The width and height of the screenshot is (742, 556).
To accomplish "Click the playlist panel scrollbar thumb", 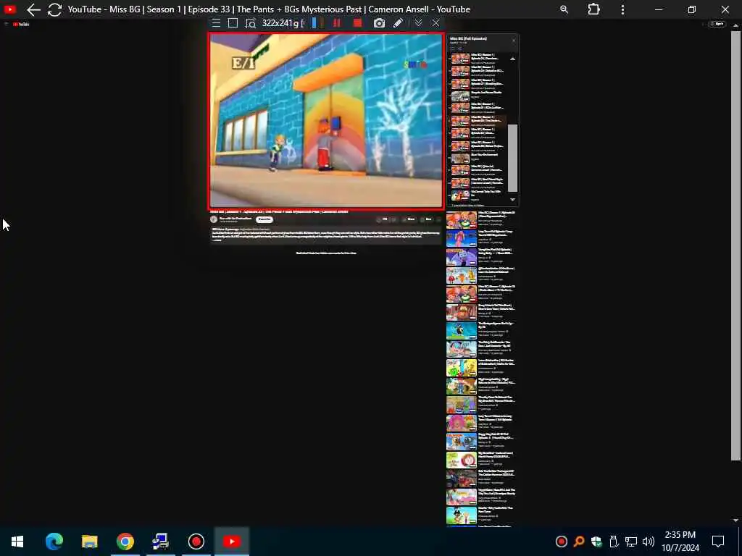I will pyautogui.click(x=512, y=158).
